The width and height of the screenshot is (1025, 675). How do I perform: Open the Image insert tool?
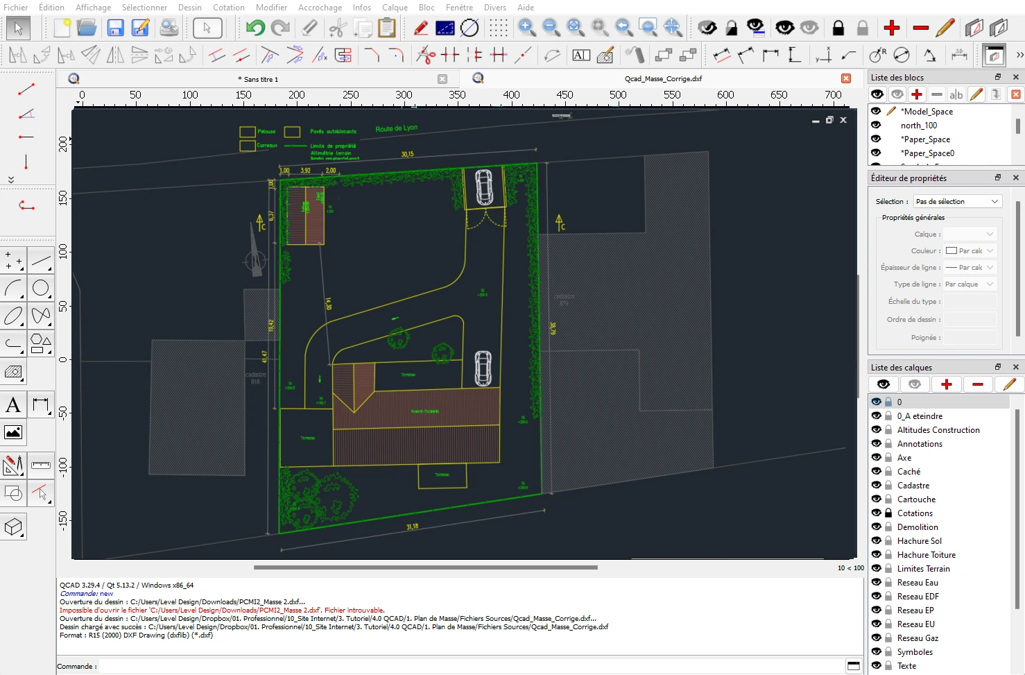click(x=13, y=432)
